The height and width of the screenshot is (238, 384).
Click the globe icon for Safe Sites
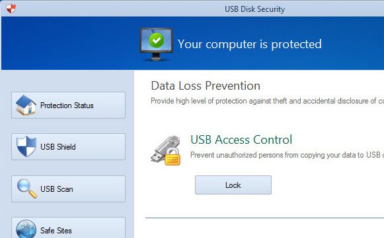click(26, 229)
